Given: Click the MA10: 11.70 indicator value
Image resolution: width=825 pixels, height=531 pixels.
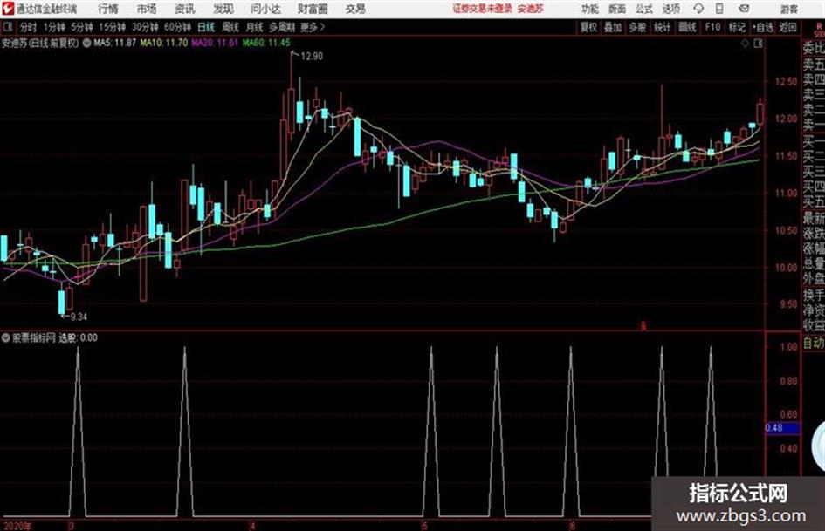Looking at the screenshot, I should pyautogui.click(x=163, y=43).
